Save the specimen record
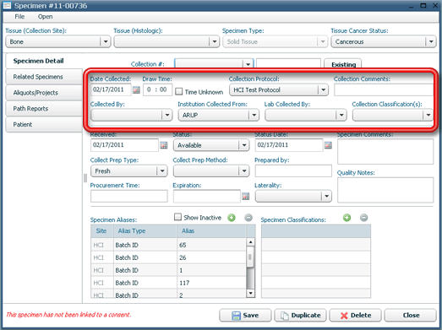 pos(245,315)
